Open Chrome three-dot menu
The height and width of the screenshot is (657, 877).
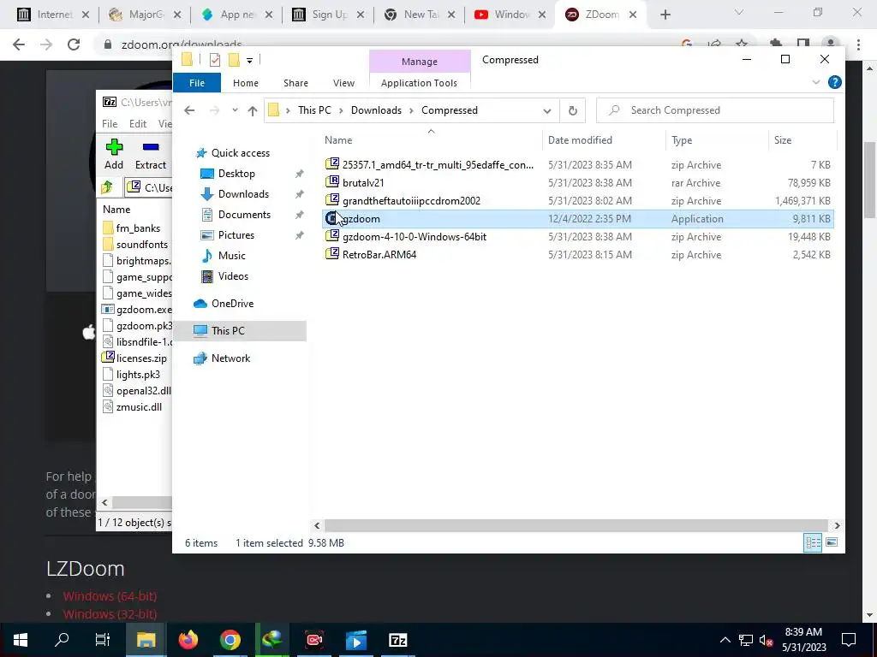[858, 44]
